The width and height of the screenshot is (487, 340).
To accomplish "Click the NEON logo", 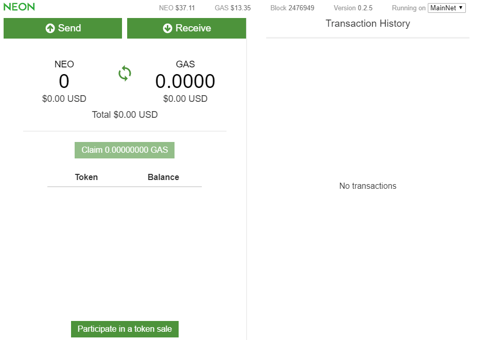I will (x=19, y=7).
